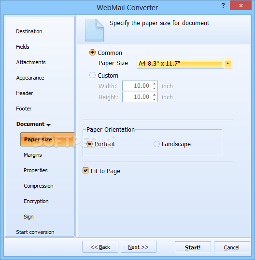
Task: Click the Start! button
Action: 193,247
